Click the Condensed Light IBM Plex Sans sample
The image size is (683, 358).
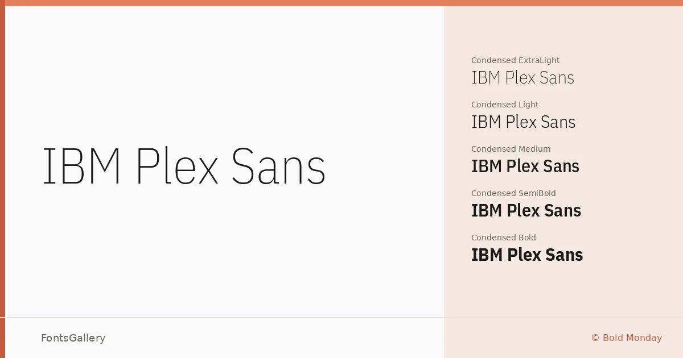click(523, 122)
